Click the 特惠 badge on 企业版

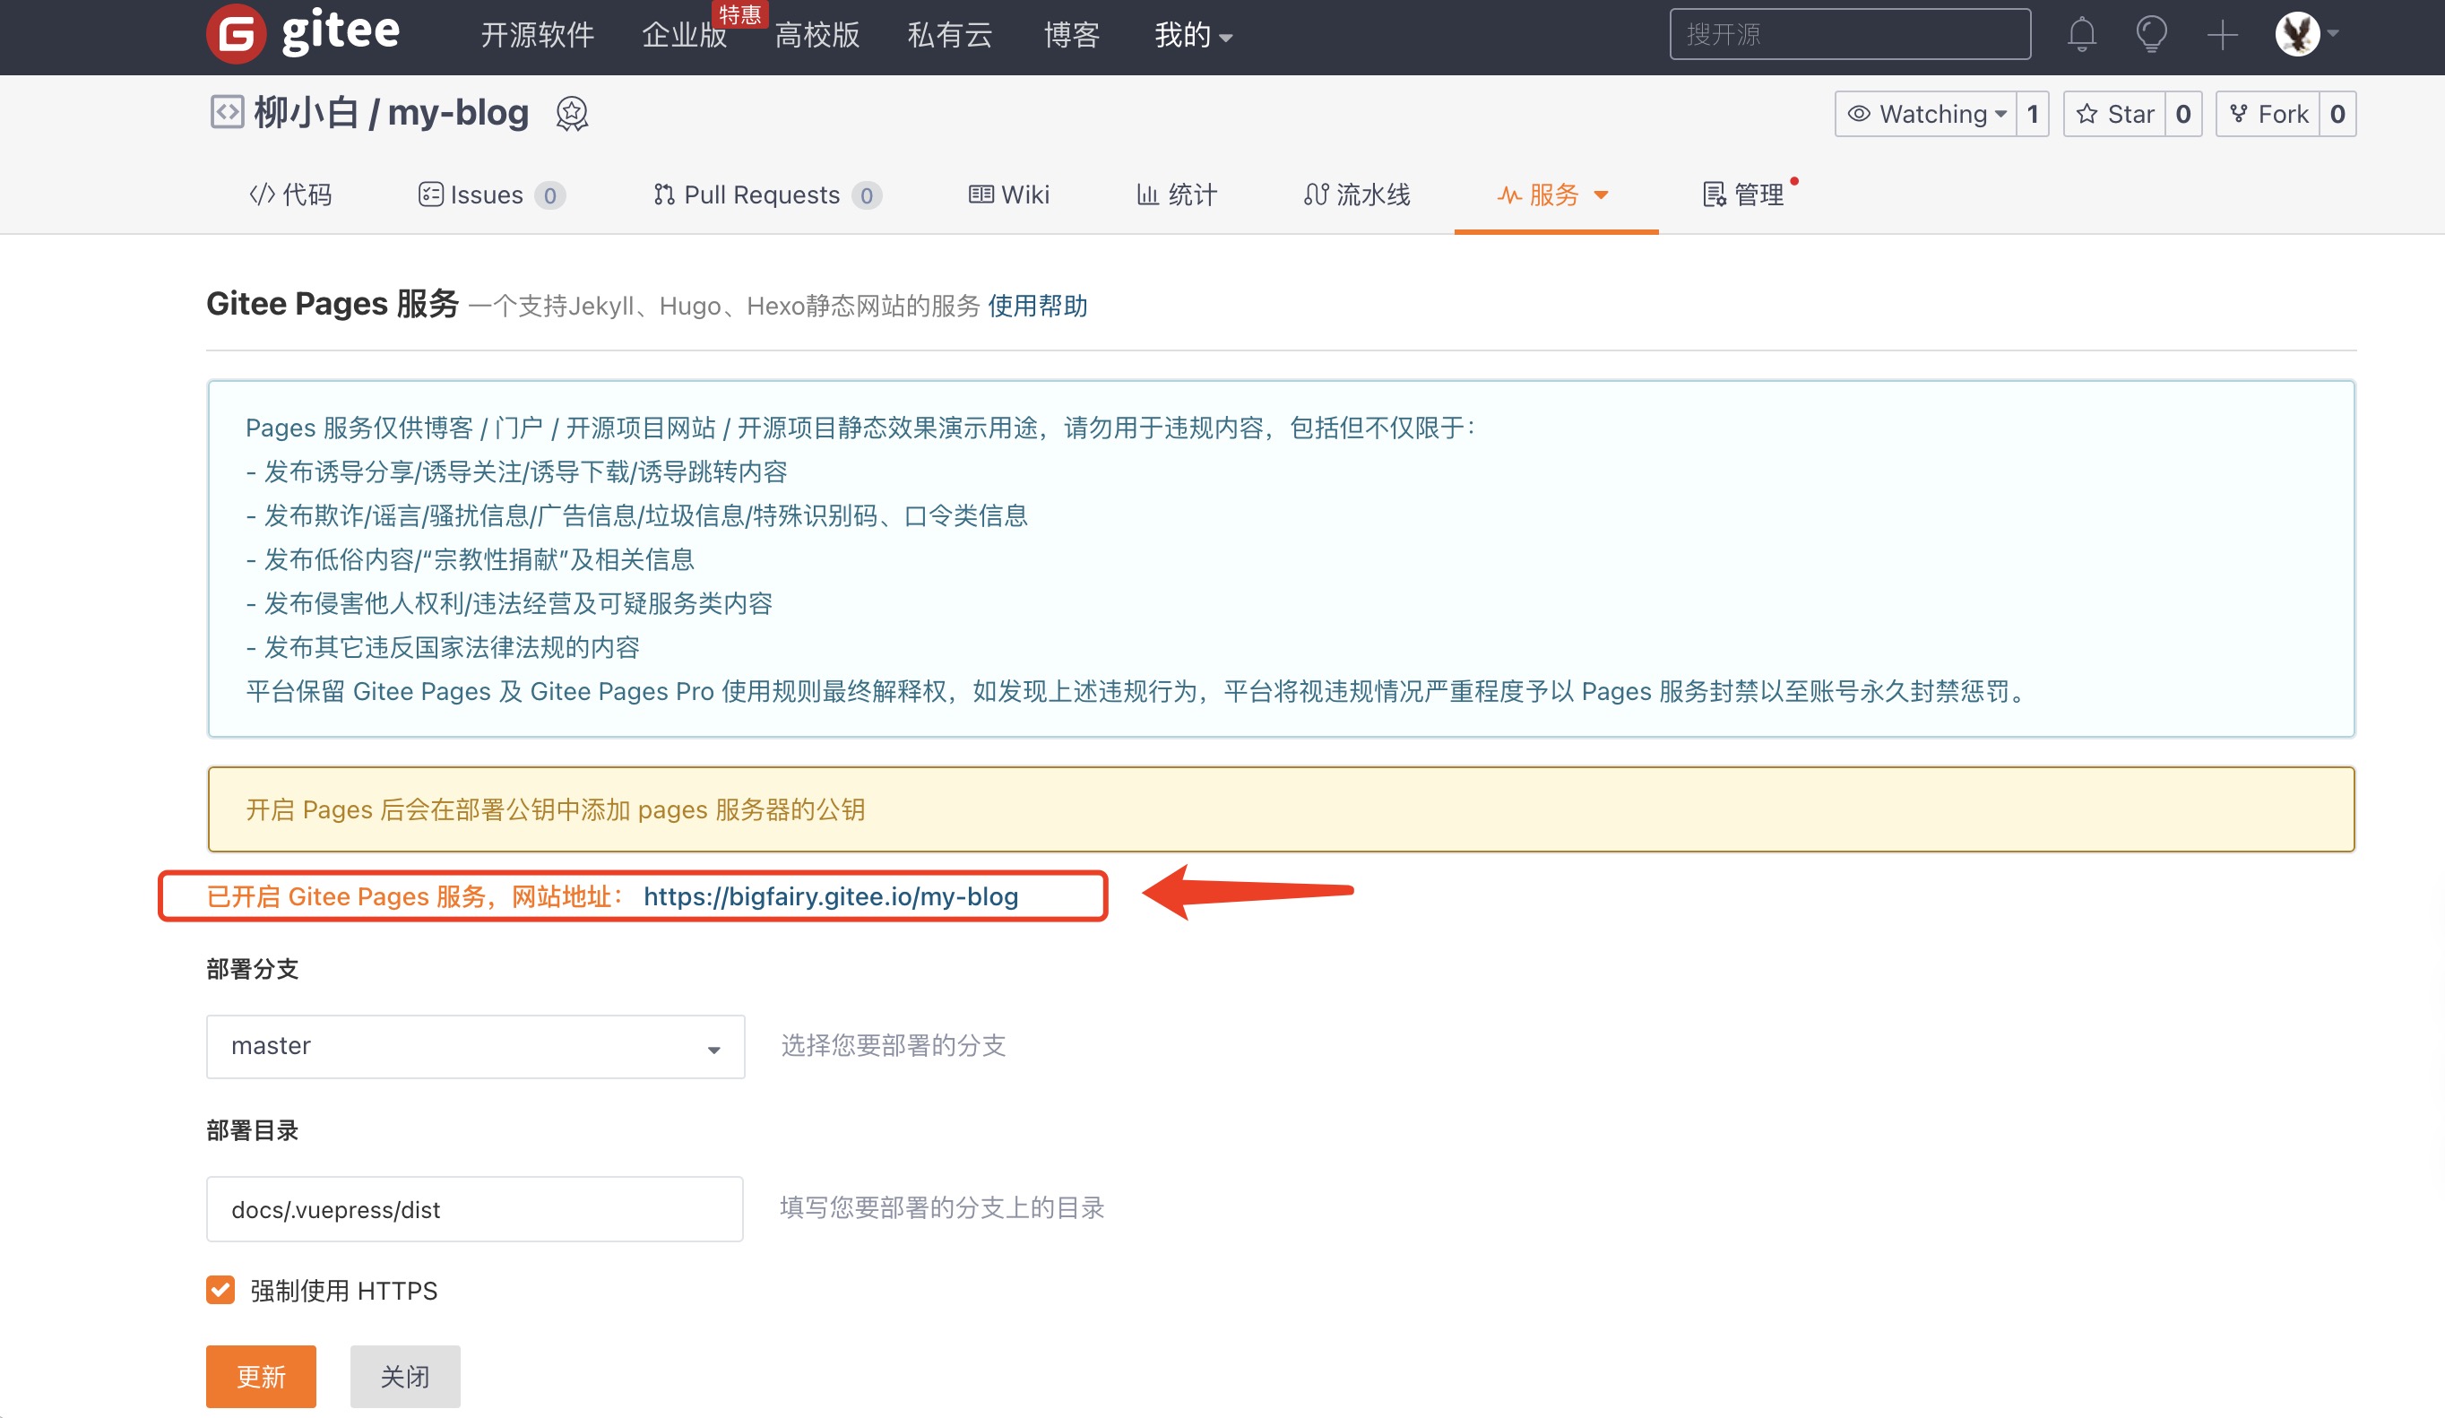739,14
